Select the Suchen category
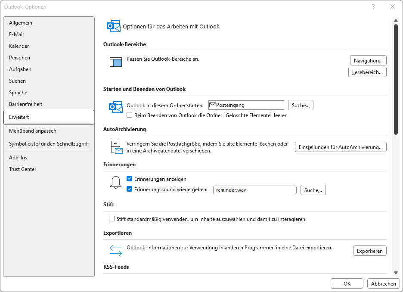Viewport: 403px width, 292px height. point(49,81)
